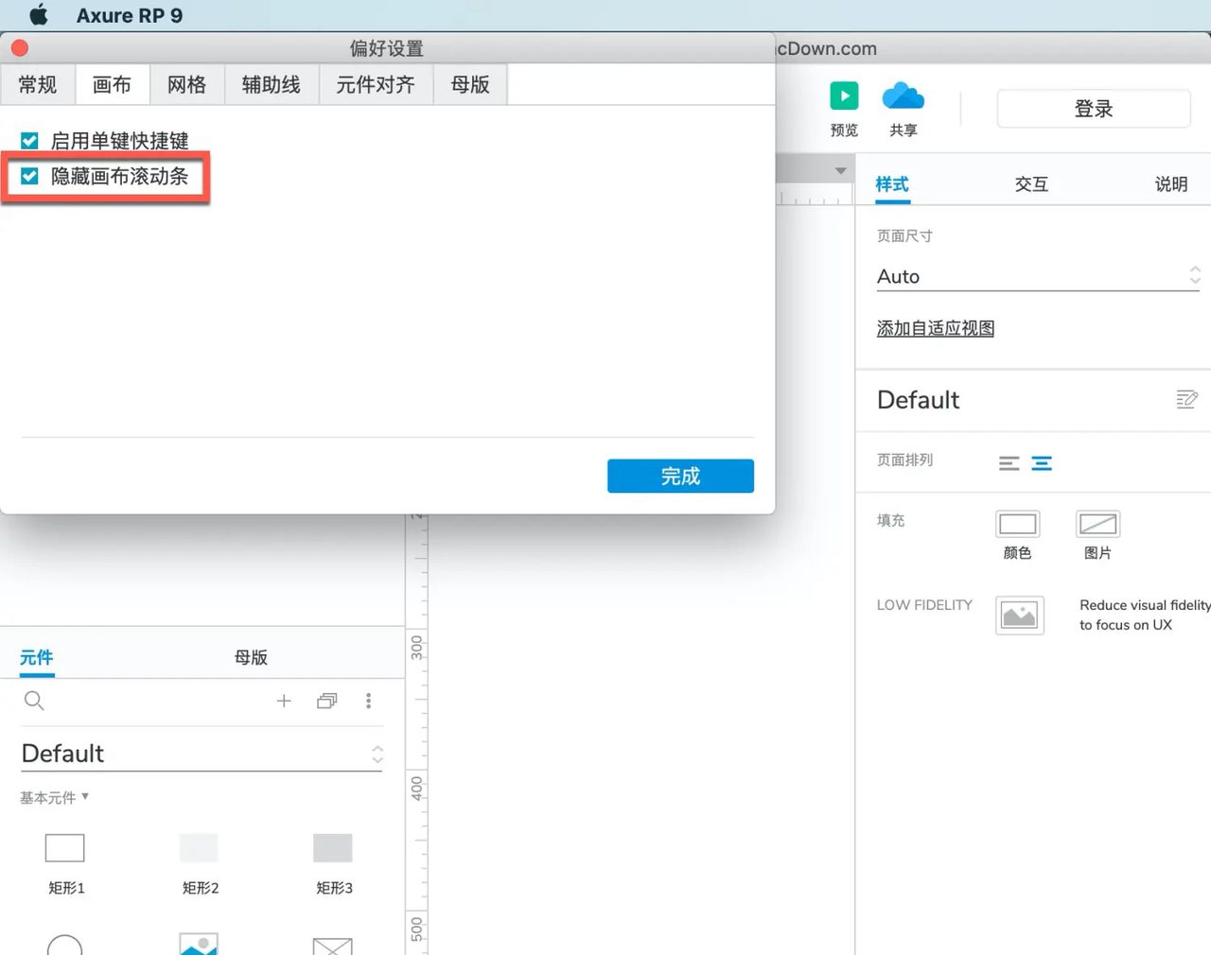Image resolution: width=1211 pixels, height=955 pixels.
Task: Switch to the 网格 preferences tab
Action: point(186,84)
